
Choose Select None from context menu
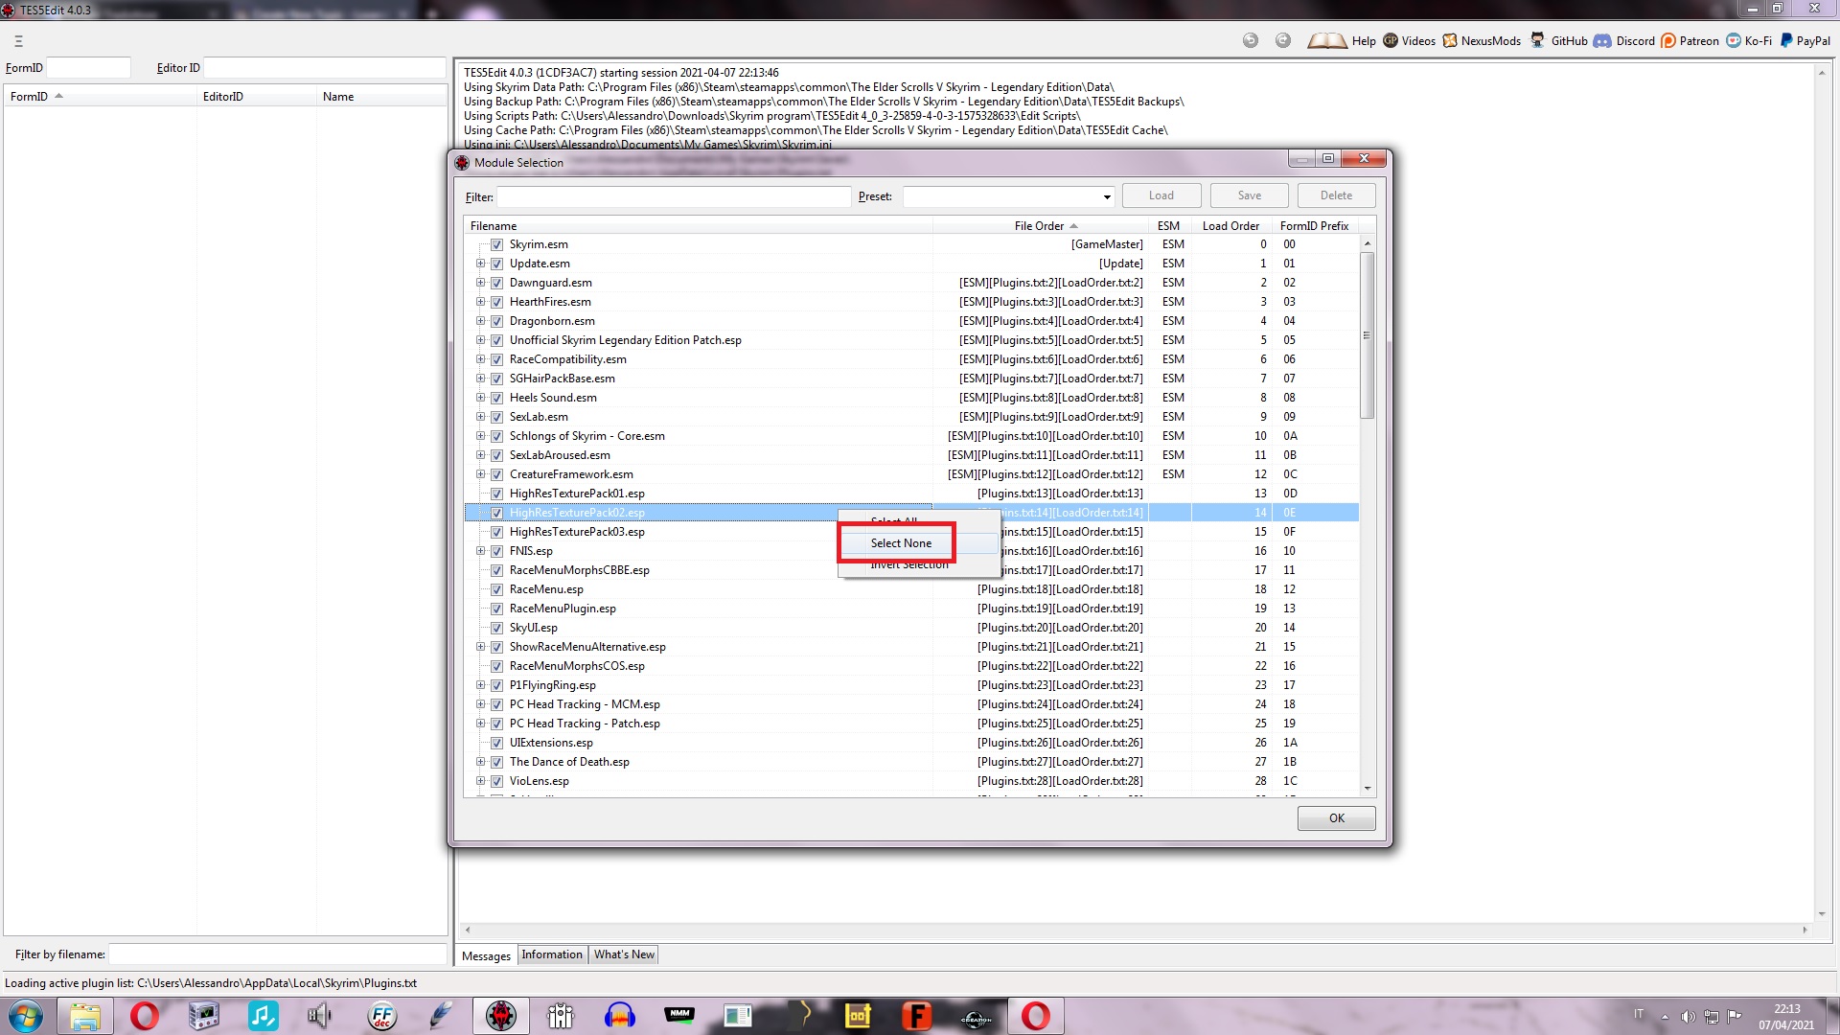point(901,543)
